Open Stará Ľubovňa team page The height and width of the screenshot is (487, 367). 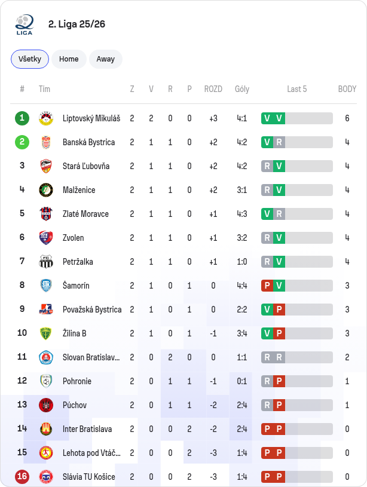coord(86,166)
